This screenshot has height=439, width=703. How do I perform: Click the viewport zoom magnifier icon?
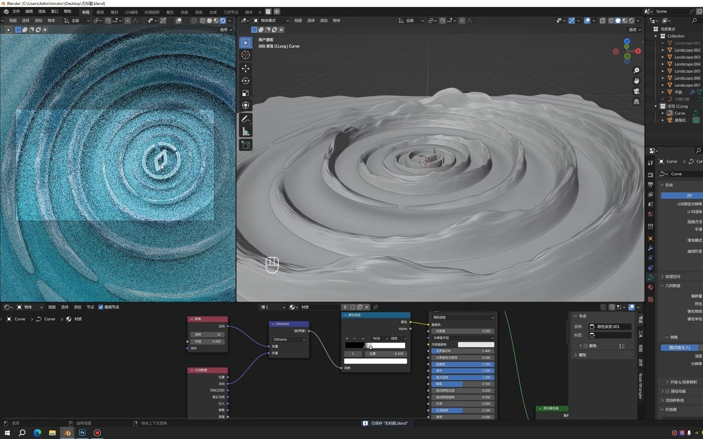click(x=637, y=70)
